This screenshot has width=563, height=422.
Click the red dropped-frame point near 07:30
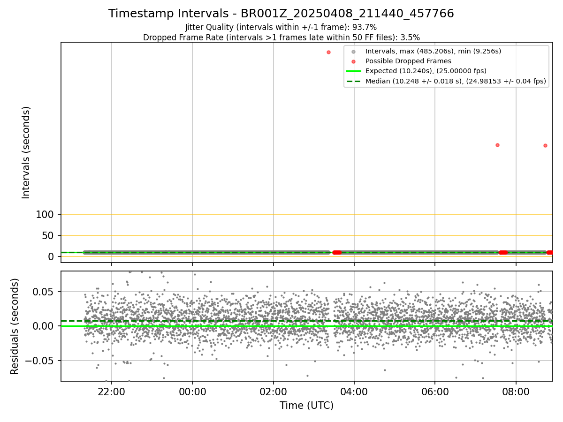point(497,145)
